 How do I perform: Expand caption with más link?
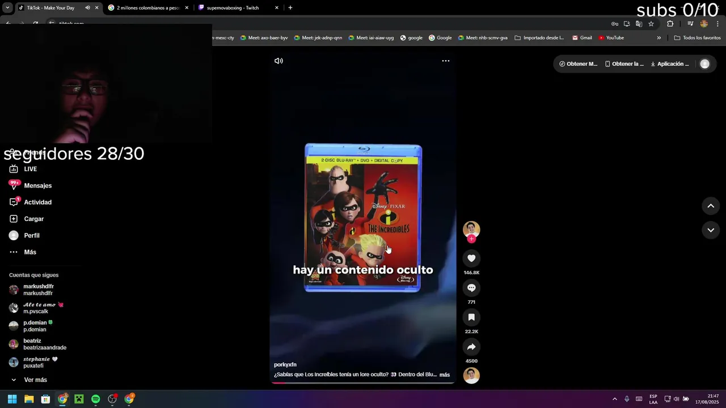click(x=445, y=375)
